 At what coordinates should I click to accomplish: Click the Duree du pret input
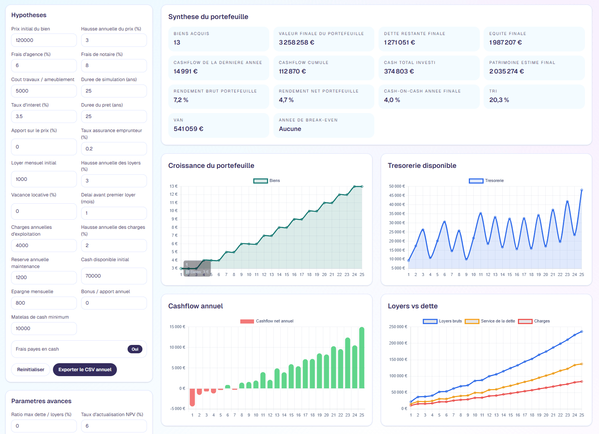point(114,116)
